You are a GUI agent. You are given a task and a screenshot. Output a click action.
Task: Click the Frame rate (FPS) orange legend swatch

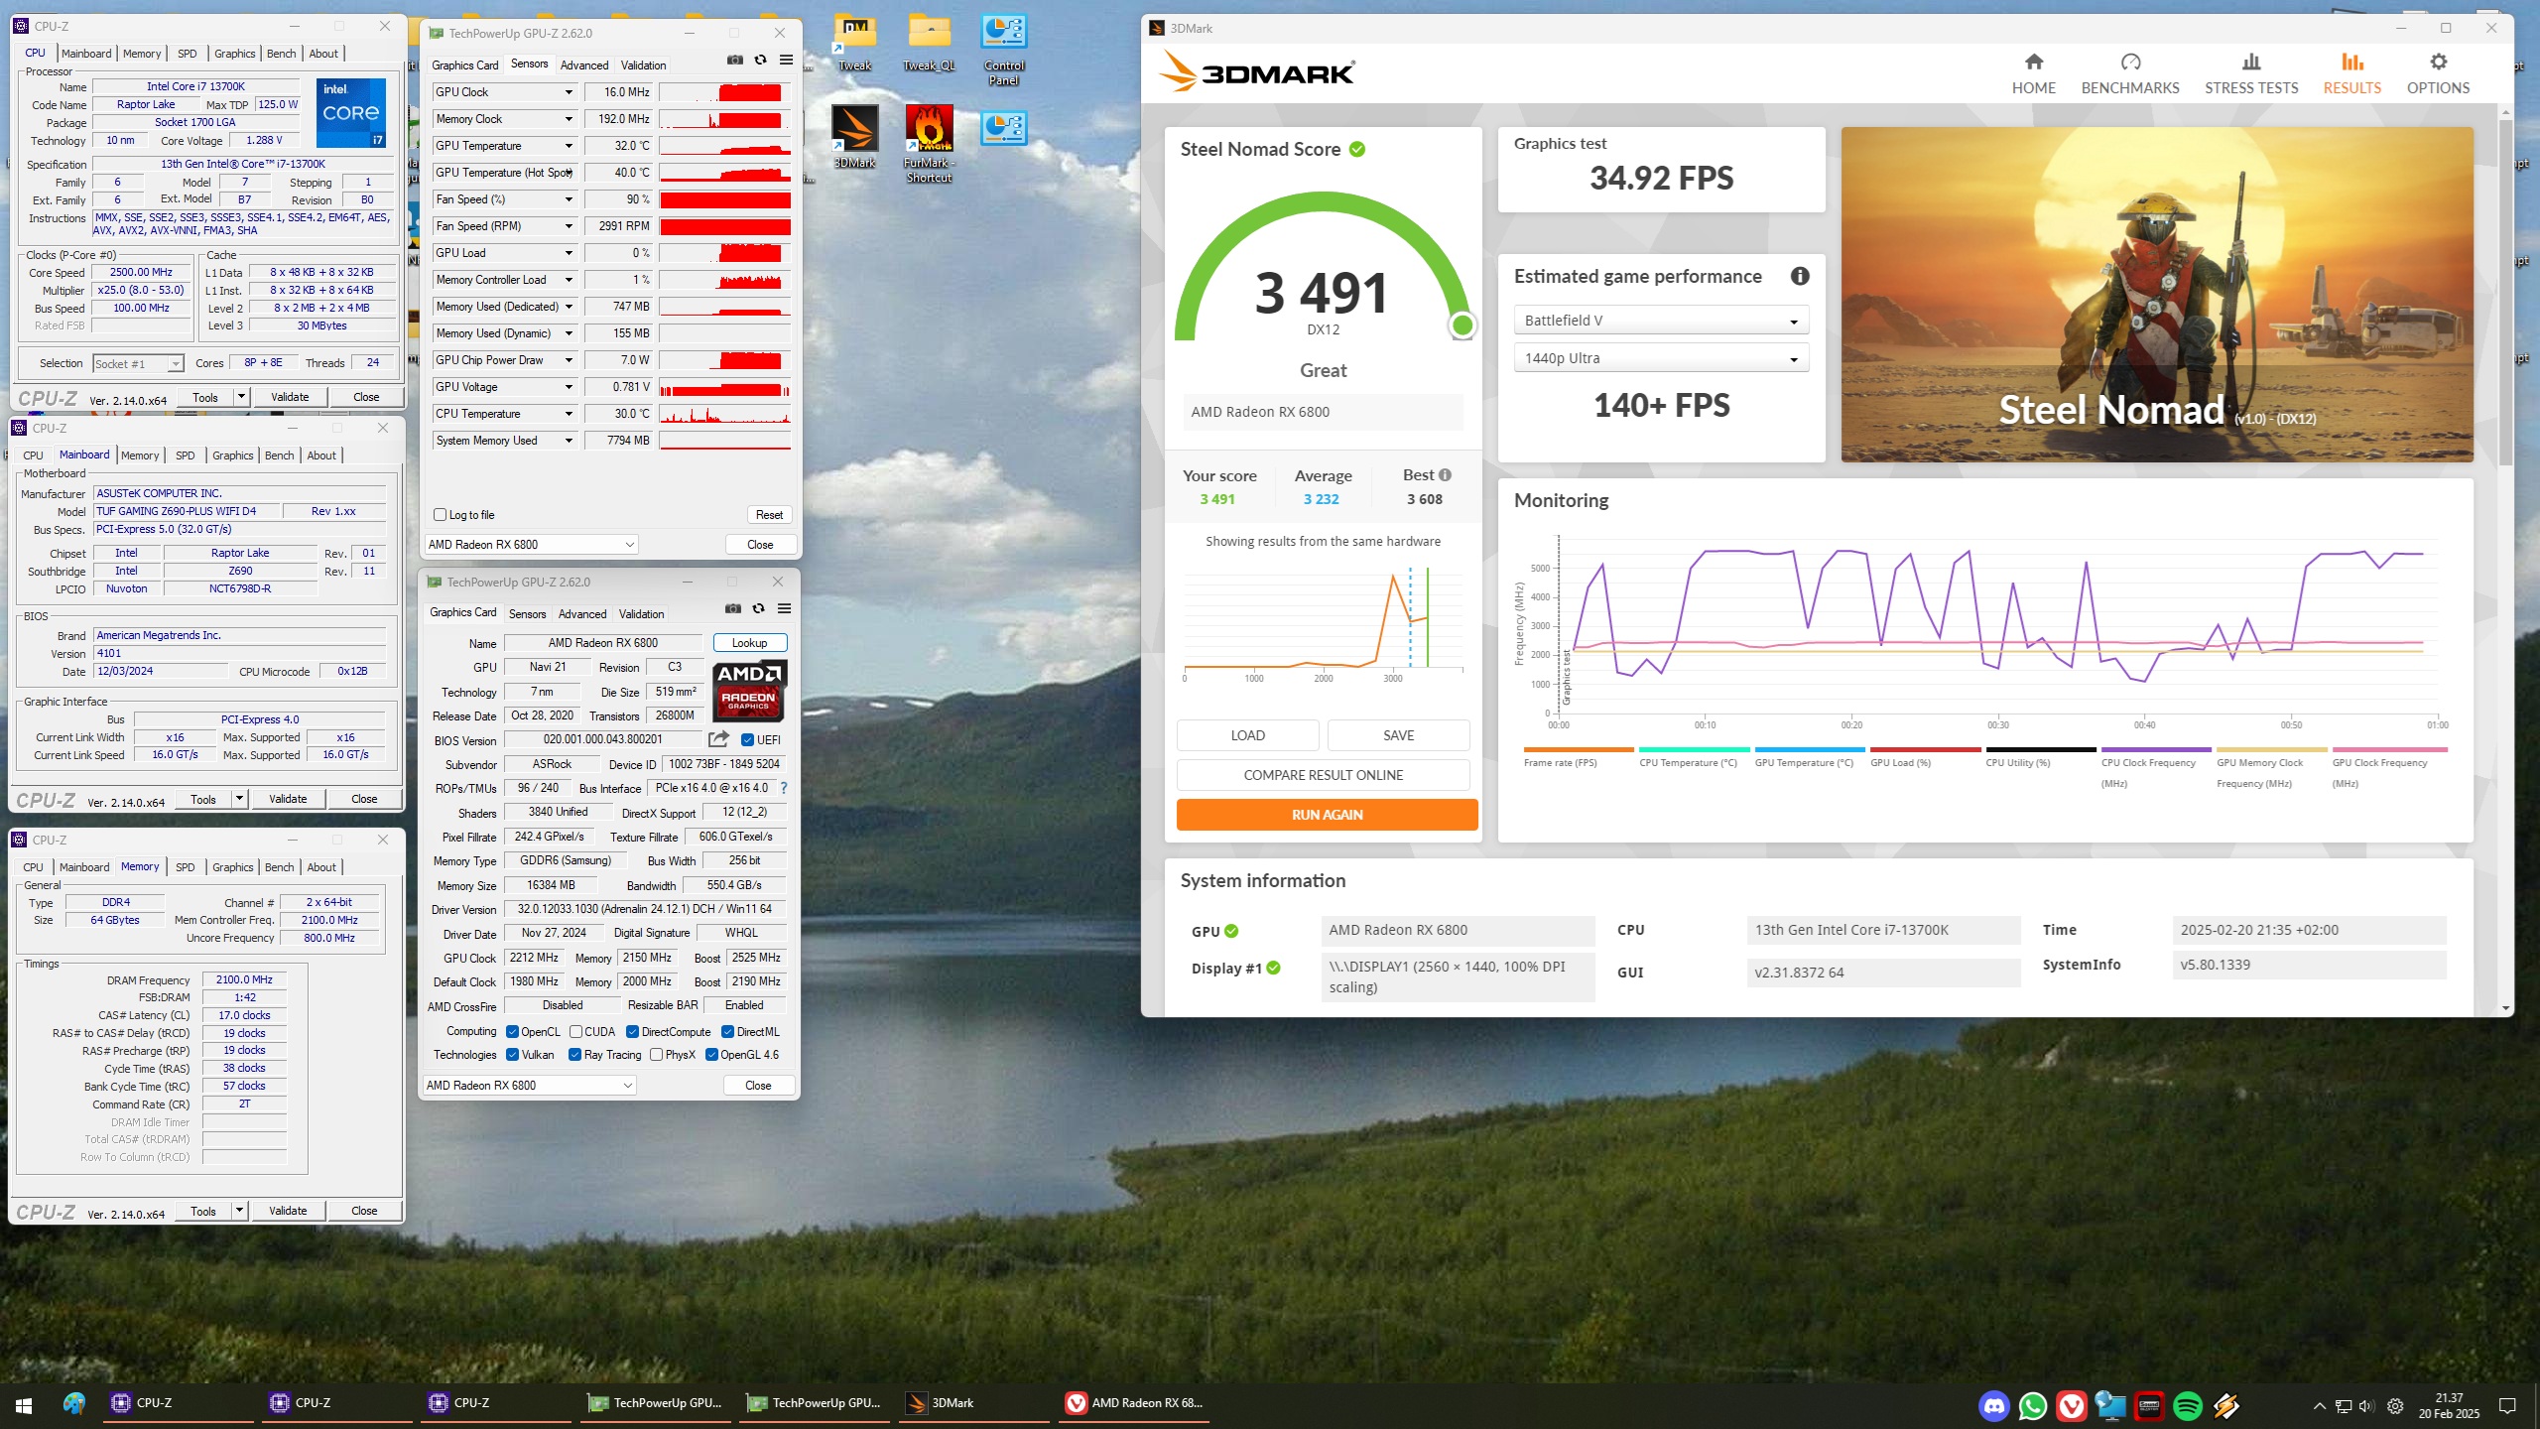1578,750
